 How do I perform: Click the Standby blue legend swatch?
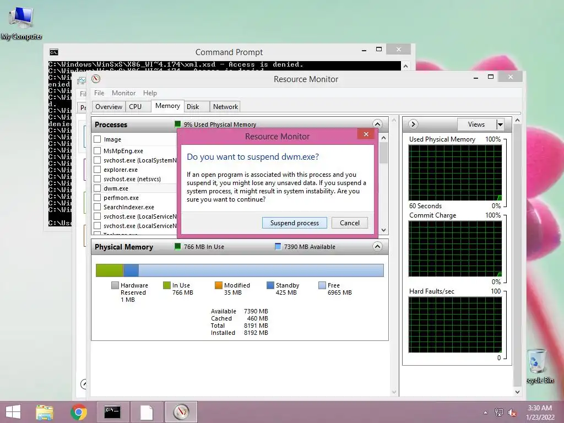point(270,285)
